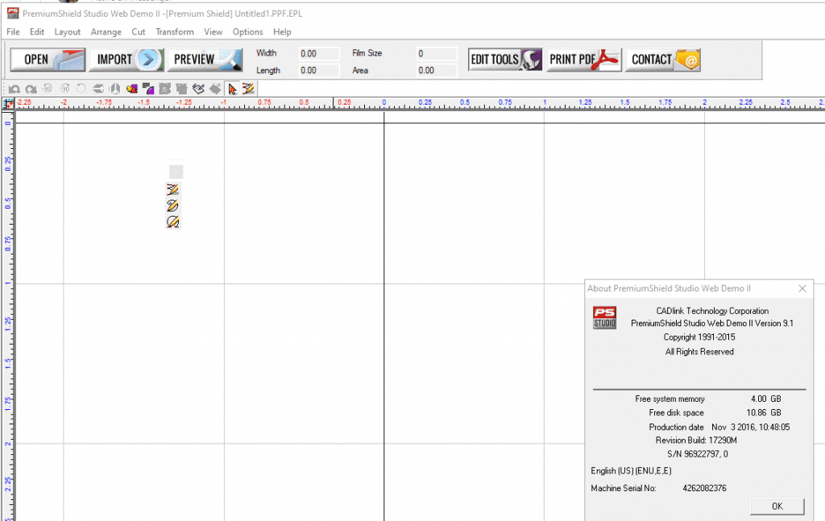Click the Width value field
The height and width of the screenshot is (521, 825).
pos(318,54)
